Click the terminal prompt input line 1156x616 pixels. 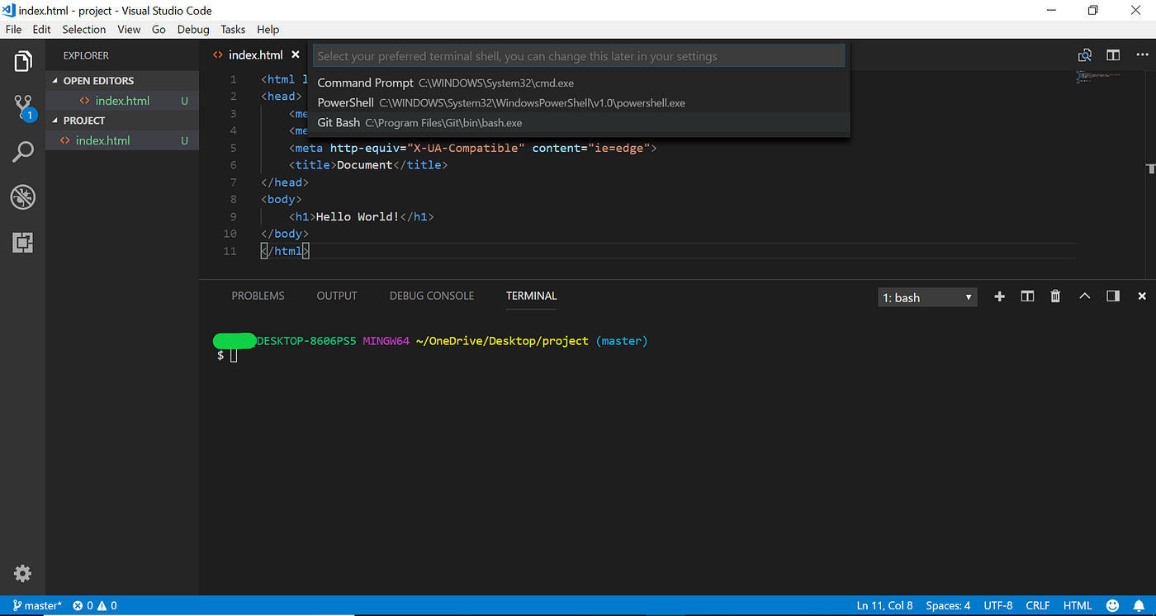[234, 356]
